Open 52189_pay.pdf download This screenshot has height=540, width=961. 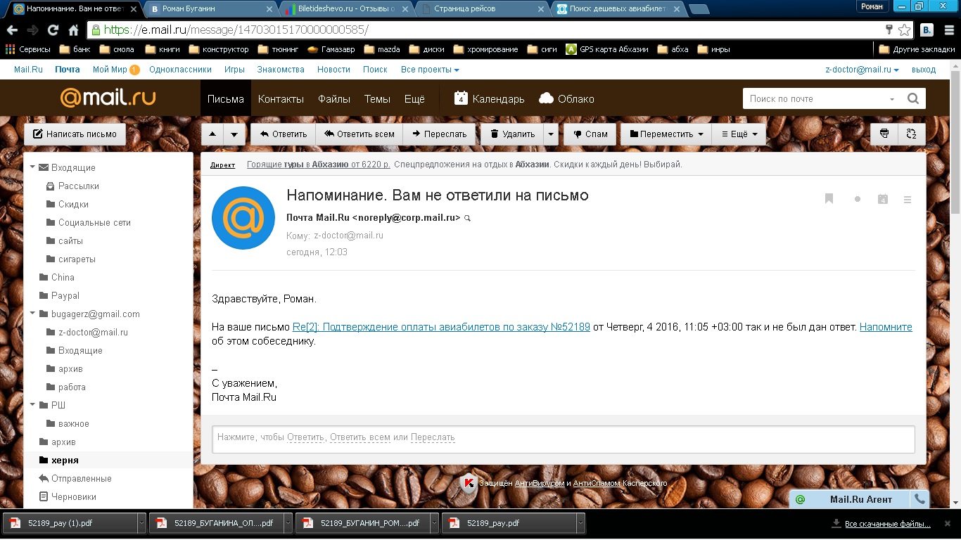[508, 523]
